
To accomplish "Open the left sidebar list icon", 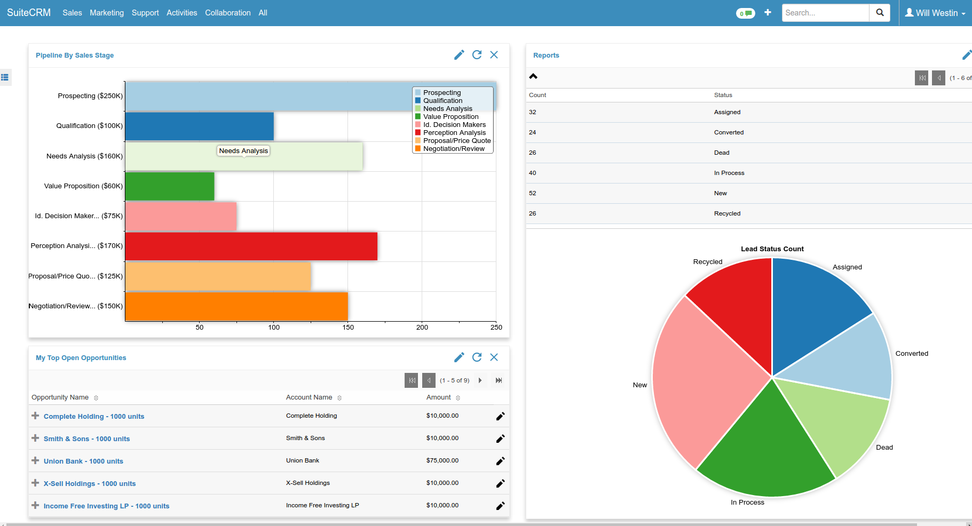I will click(x=5, y=77).
